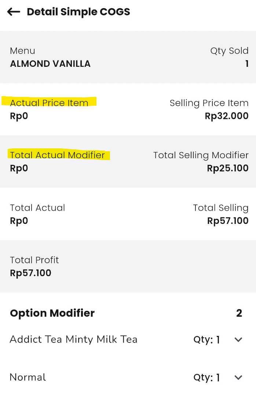
Task: Click the Rp32.000 selling price value
Action: pos(227,116)
